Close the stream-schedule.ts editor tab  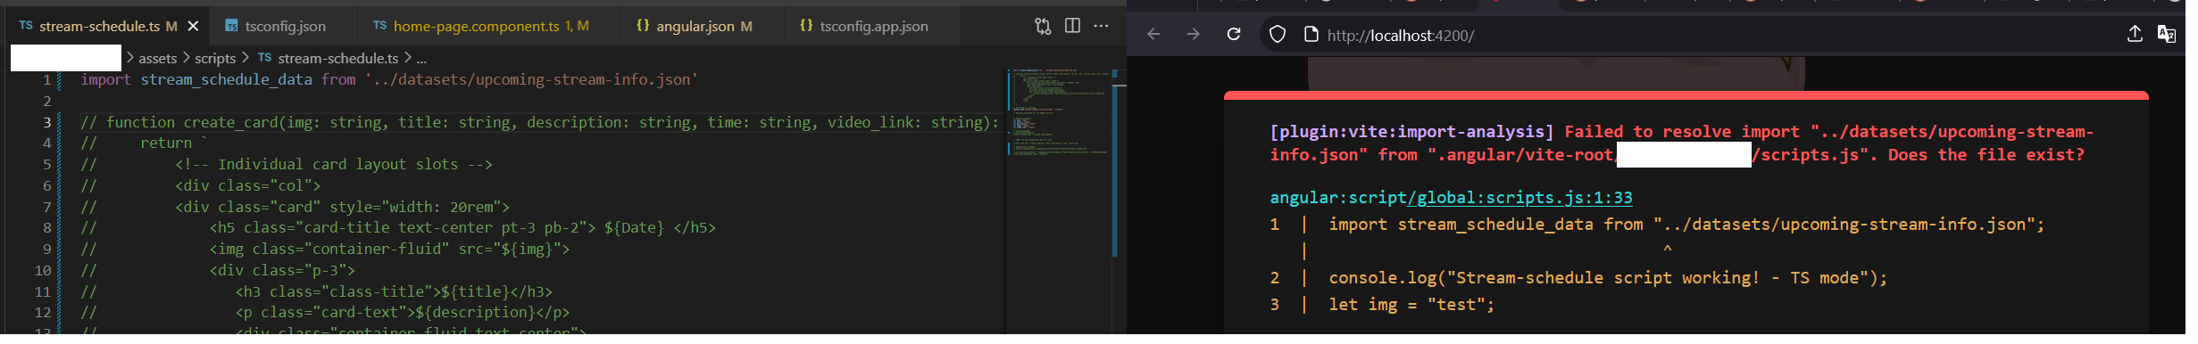193,27
